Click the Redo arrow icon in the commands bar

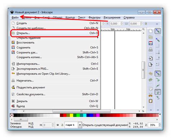click(150, 80)
